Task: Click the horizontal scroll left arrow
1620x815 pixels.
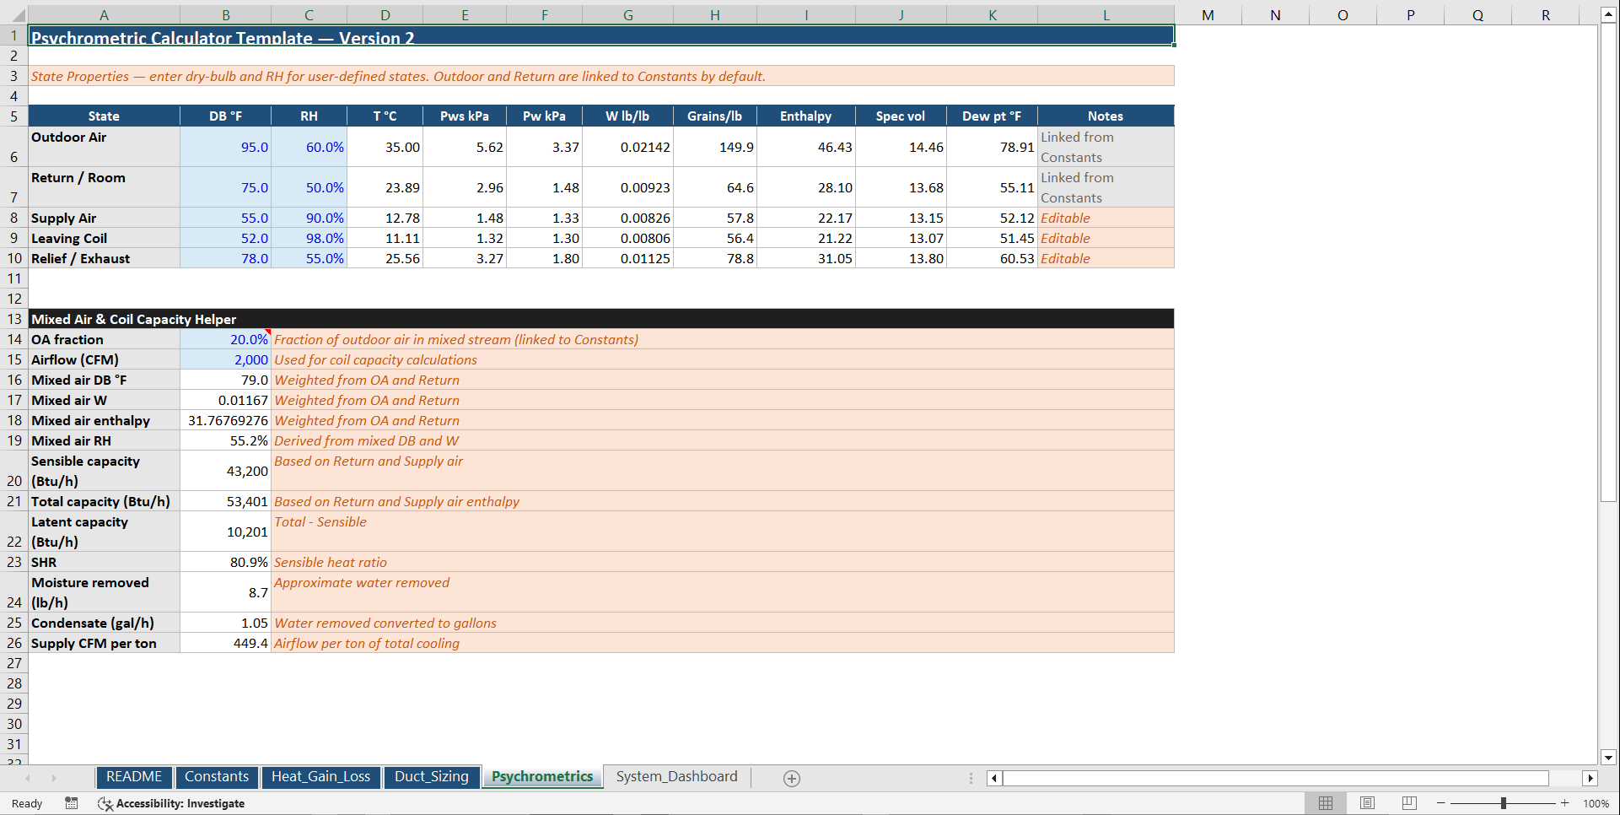Action: [x=993, y=778]
